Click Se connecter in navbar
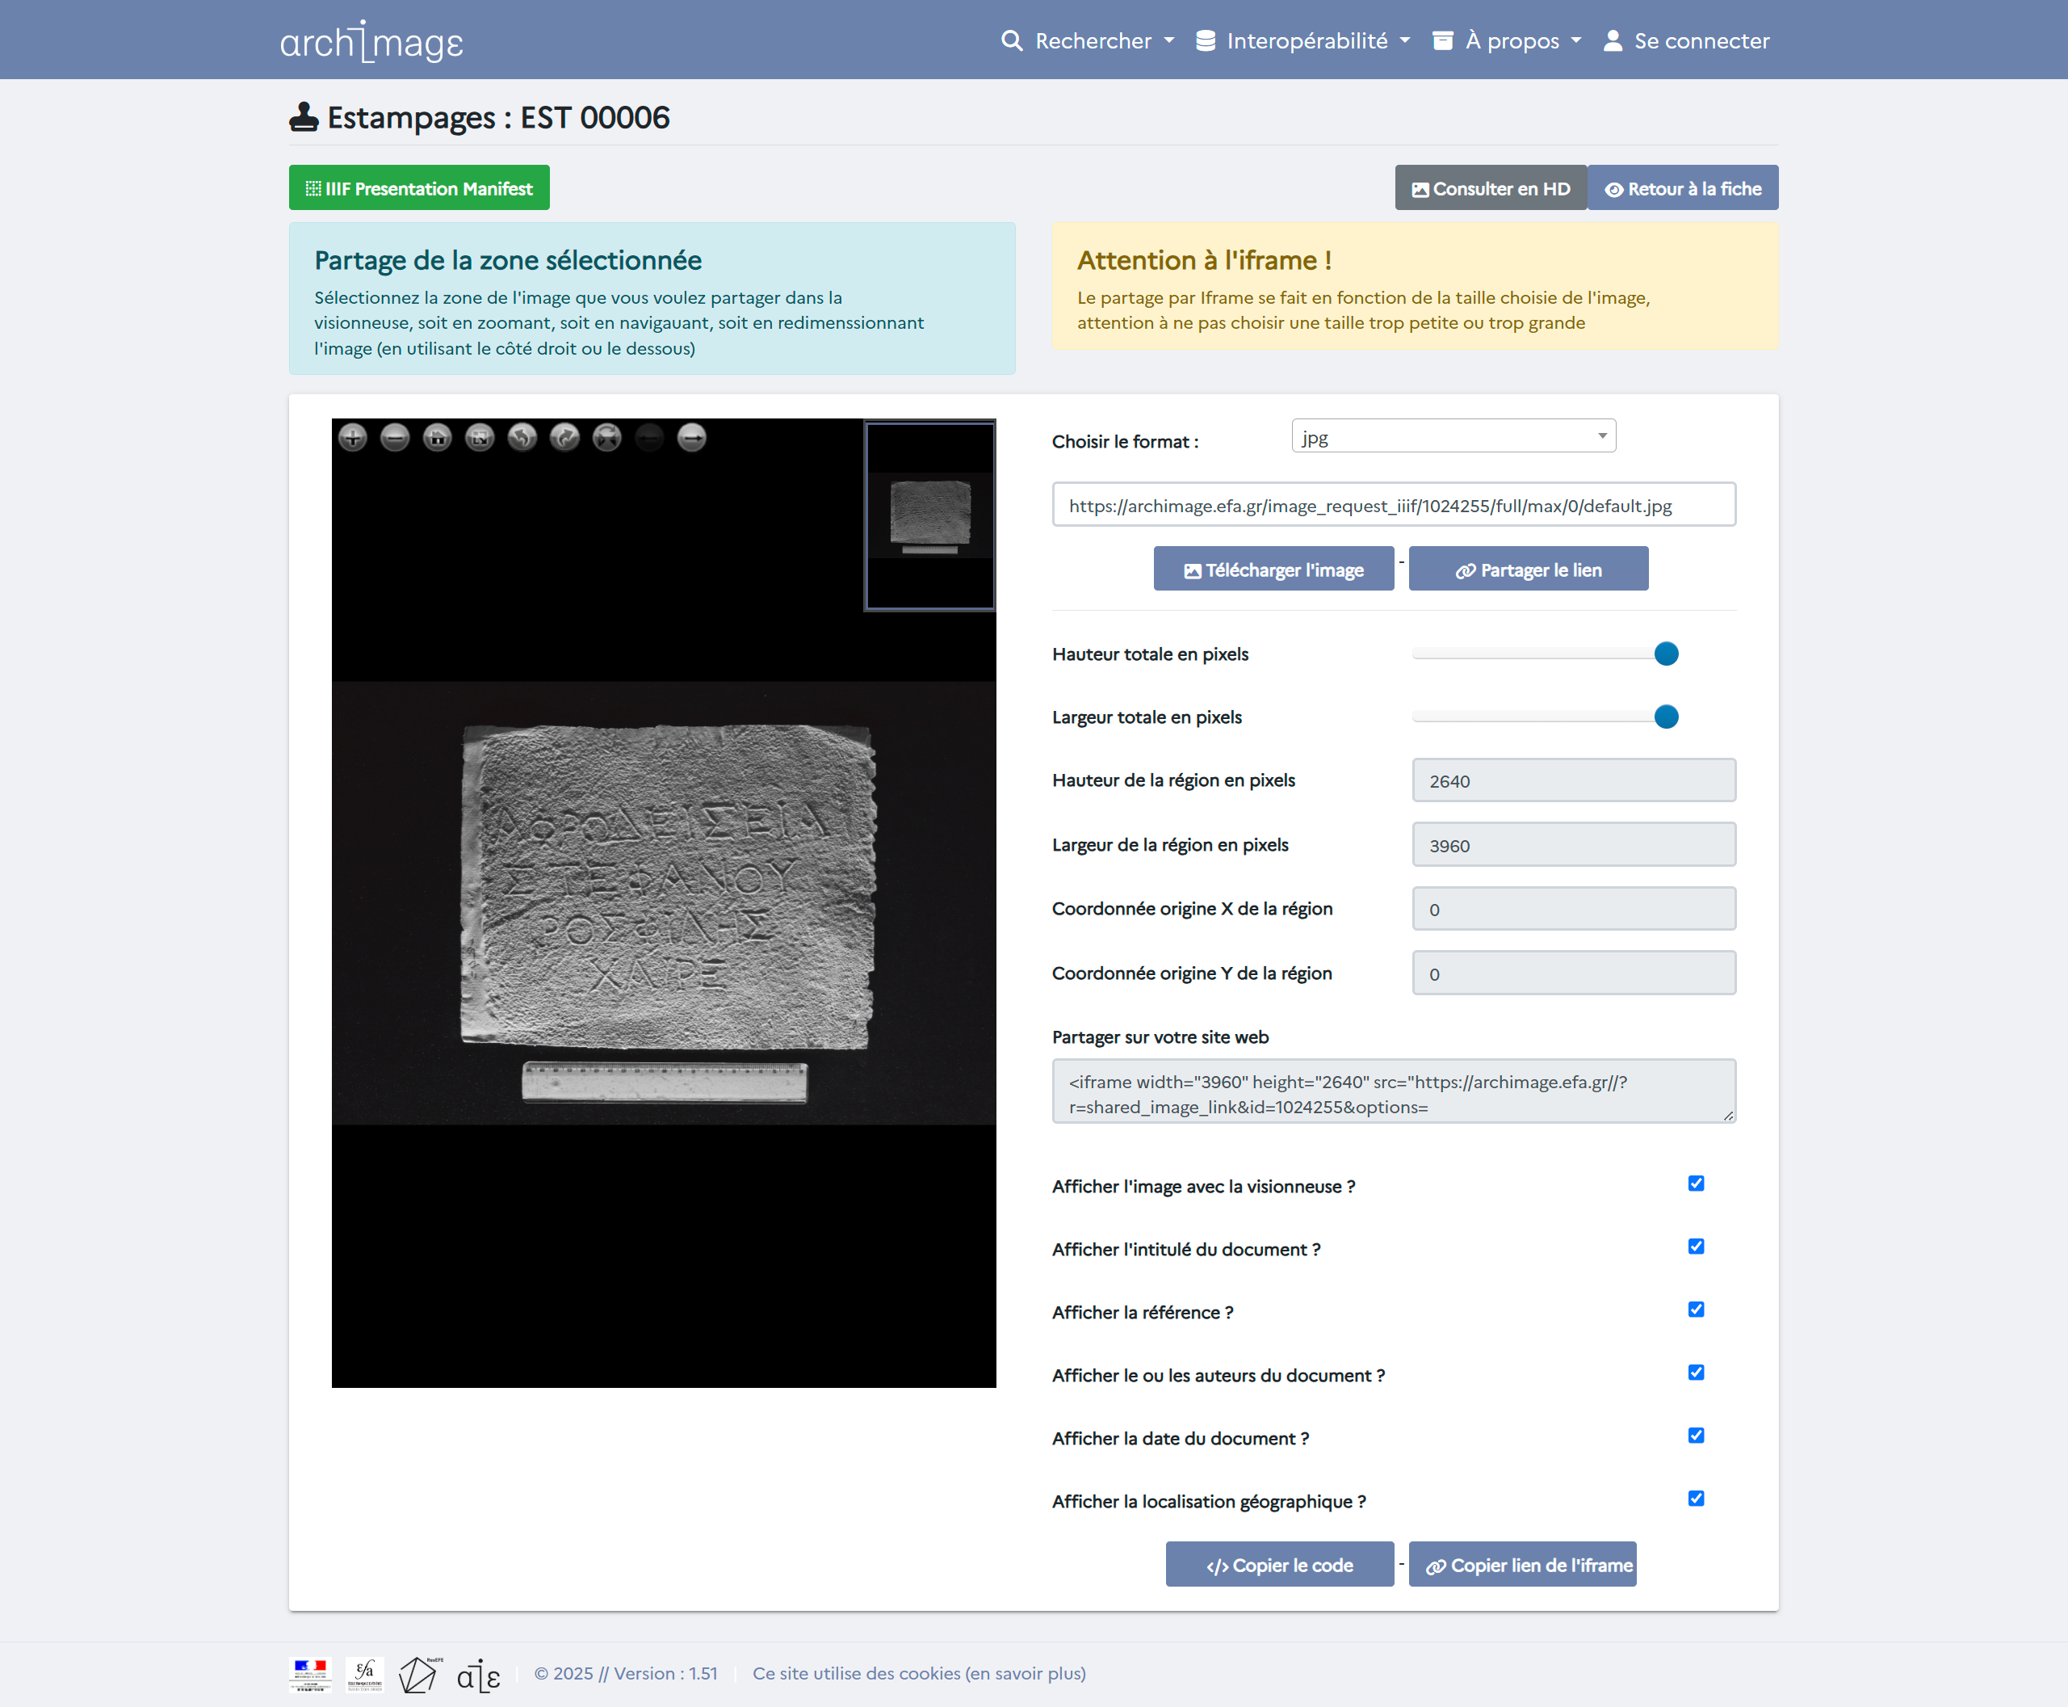The image size is (2068, 1707). point(1687,40)
